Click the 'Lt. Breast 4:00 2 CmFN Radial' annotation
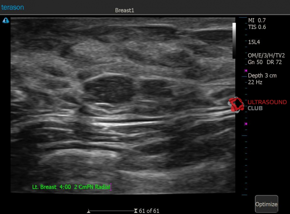Image resolution: width=290 pixels, height=214 pixels. coord(71,187)
